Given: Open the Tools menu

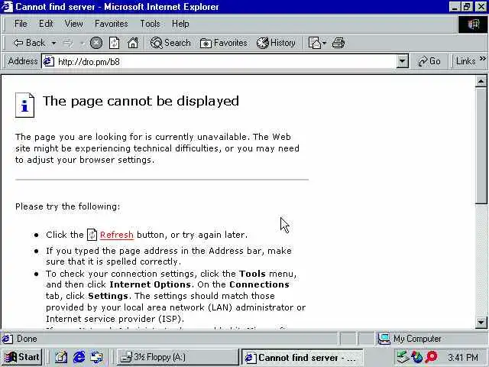Looking at the screenshot, I should [x=150, y=24].
